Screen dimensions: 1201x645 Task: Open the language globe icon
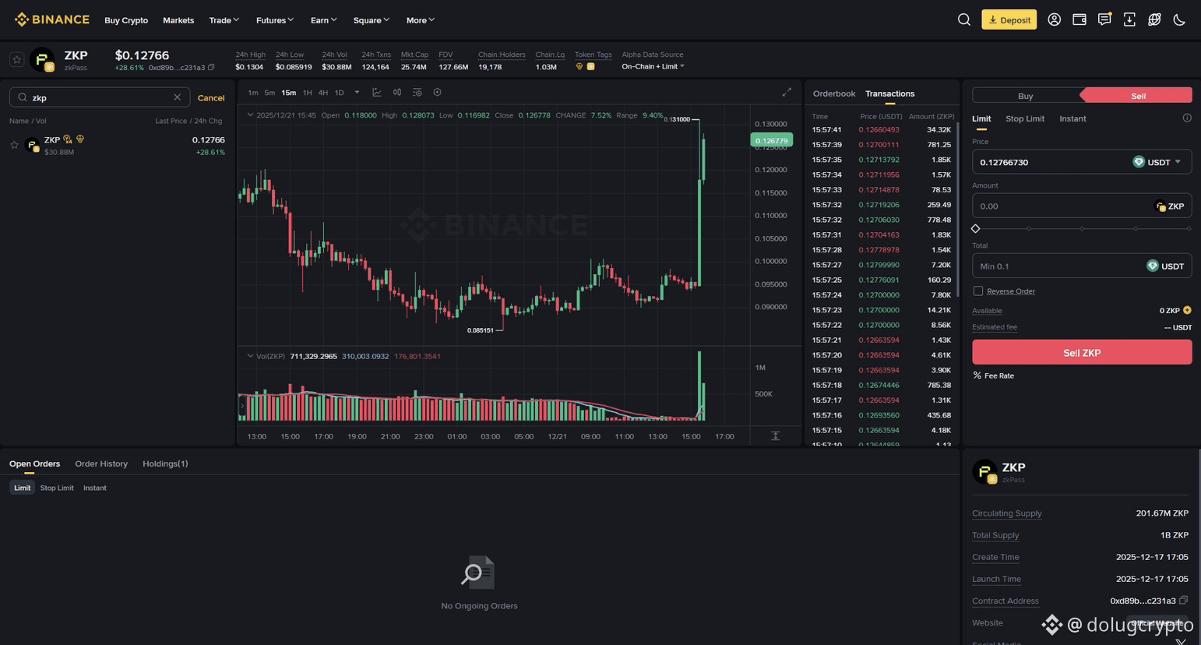click(1154, 19)
